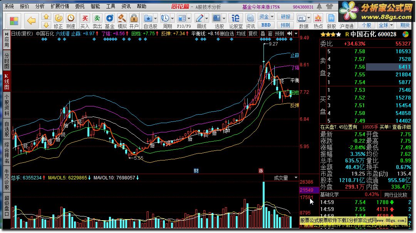Viewport: 416px width, 233px height.
Task: Click the notification bell icon
Action: (319, 7)
